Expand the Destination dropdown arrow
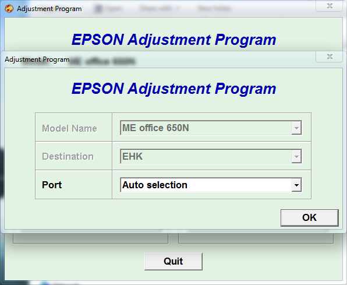Image resolution: width=347 pixels, height=285 pixels. [x=296, y=156]
